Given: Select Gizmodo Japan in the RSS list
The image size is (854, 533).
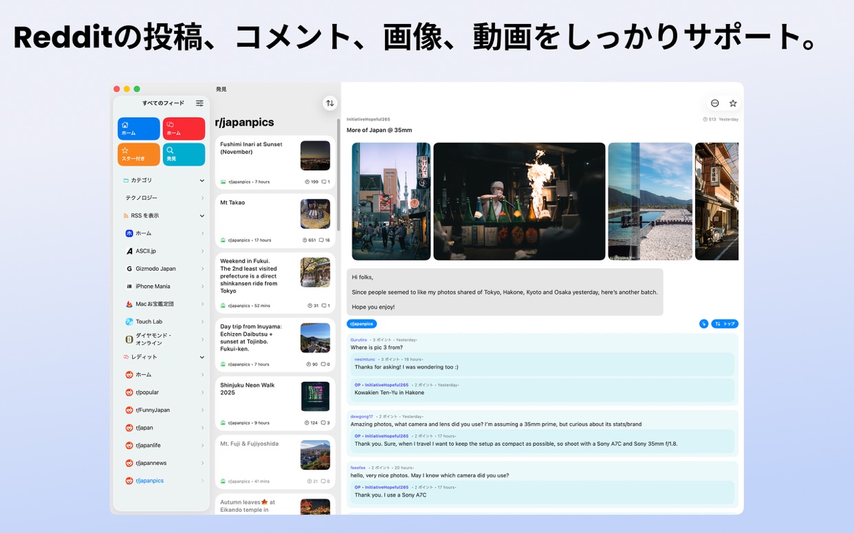Looking at the screenshot, I should [157, 268].
